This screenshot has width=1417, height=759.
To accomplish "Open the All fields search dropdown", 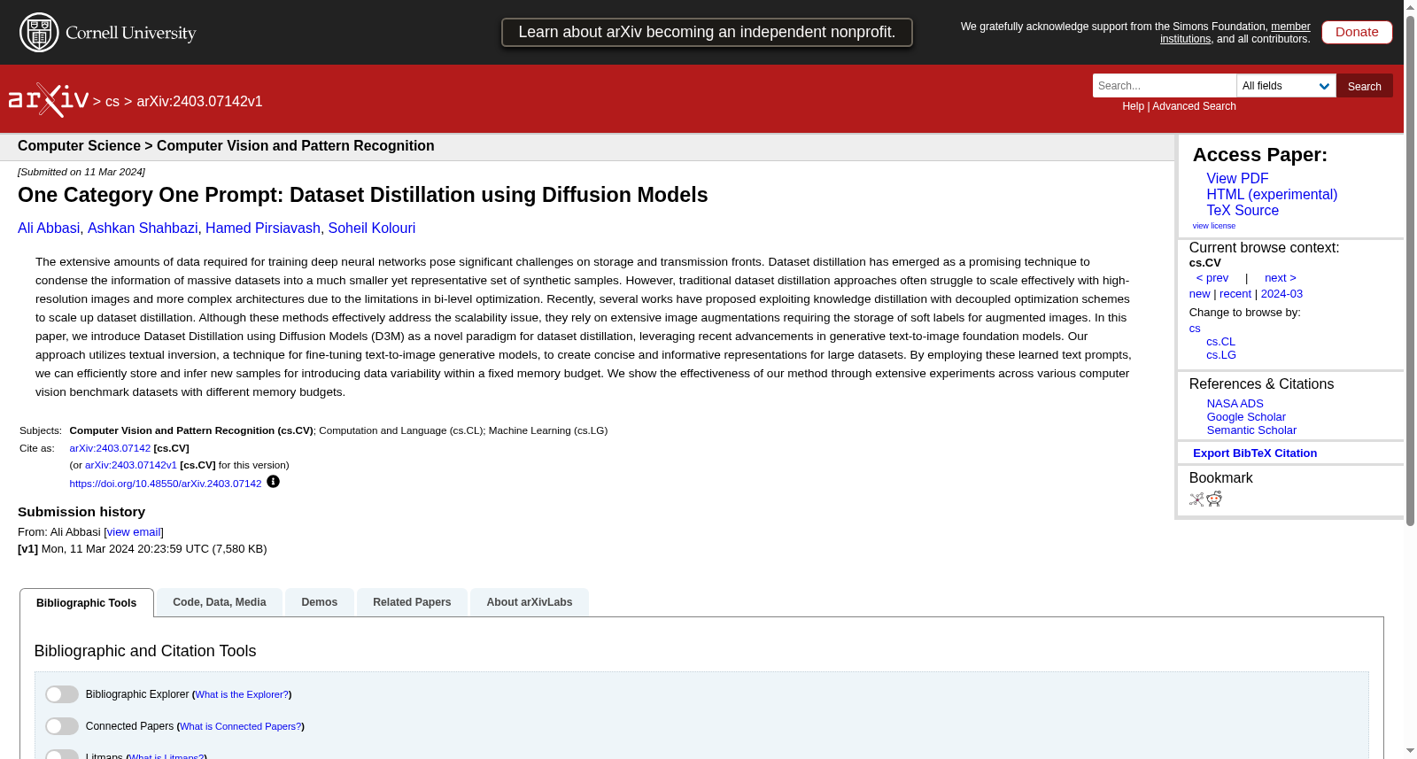I will (1286, 86).
